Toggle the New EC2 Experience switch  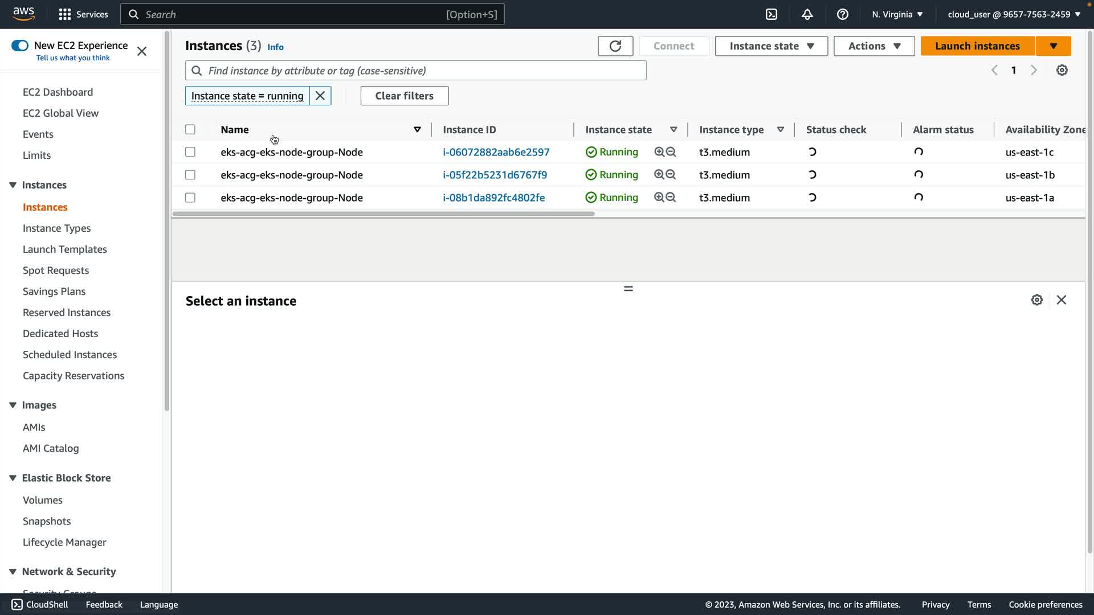pos(20,46)
